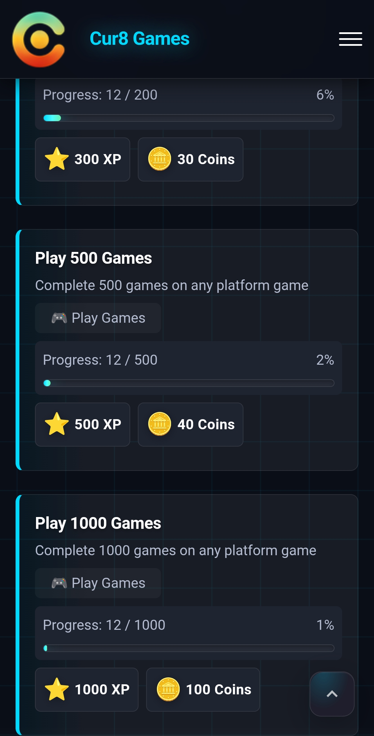Open the hamburger navigation menu

click(x=350, y=39)
